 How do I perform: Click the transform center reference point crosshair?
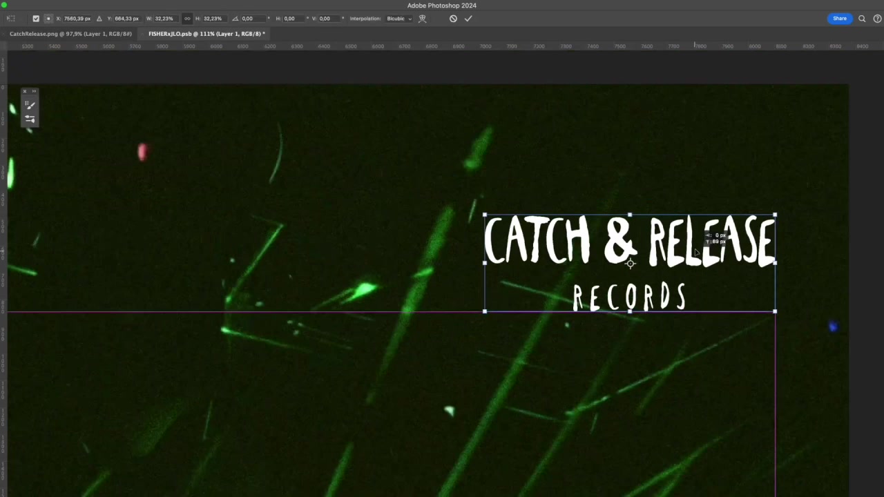coord(631,264)
